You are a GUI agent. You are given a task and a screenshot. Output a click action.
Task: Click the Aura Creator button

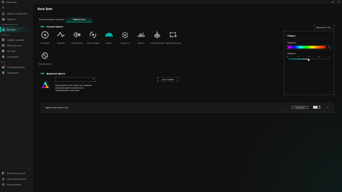(168, 80)
